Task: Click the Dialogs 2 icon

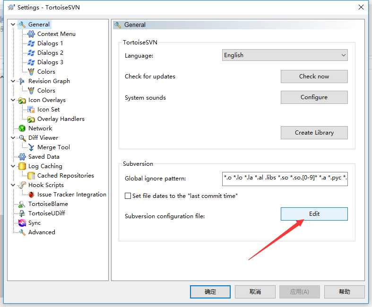Action: pyautogui.click(x=31, y=53)
